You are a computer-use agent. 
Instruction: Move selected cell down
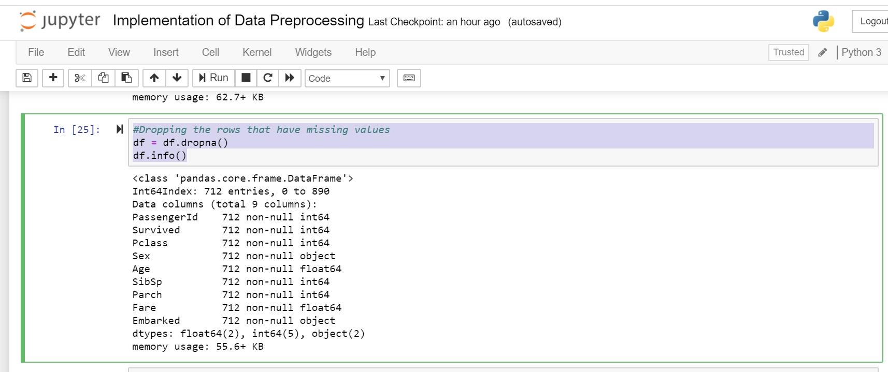click(x=177, y=78)
